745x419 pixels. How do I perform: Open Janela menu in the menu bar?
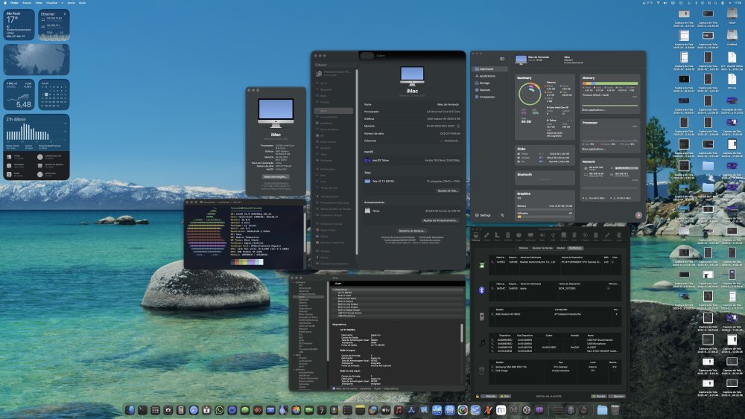pos(72,3)
